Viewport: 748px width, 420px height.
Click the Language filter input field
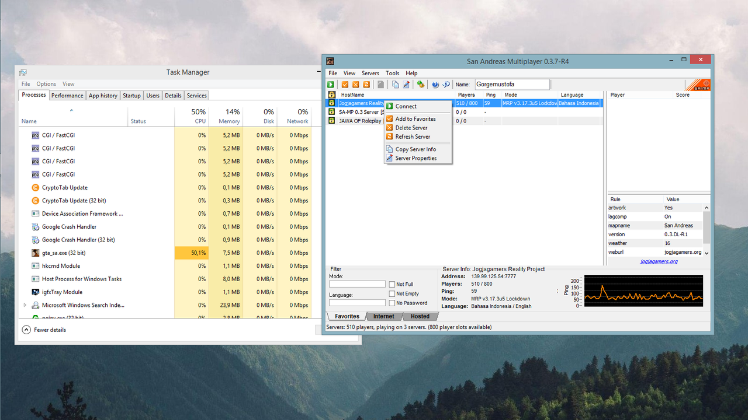358,303
